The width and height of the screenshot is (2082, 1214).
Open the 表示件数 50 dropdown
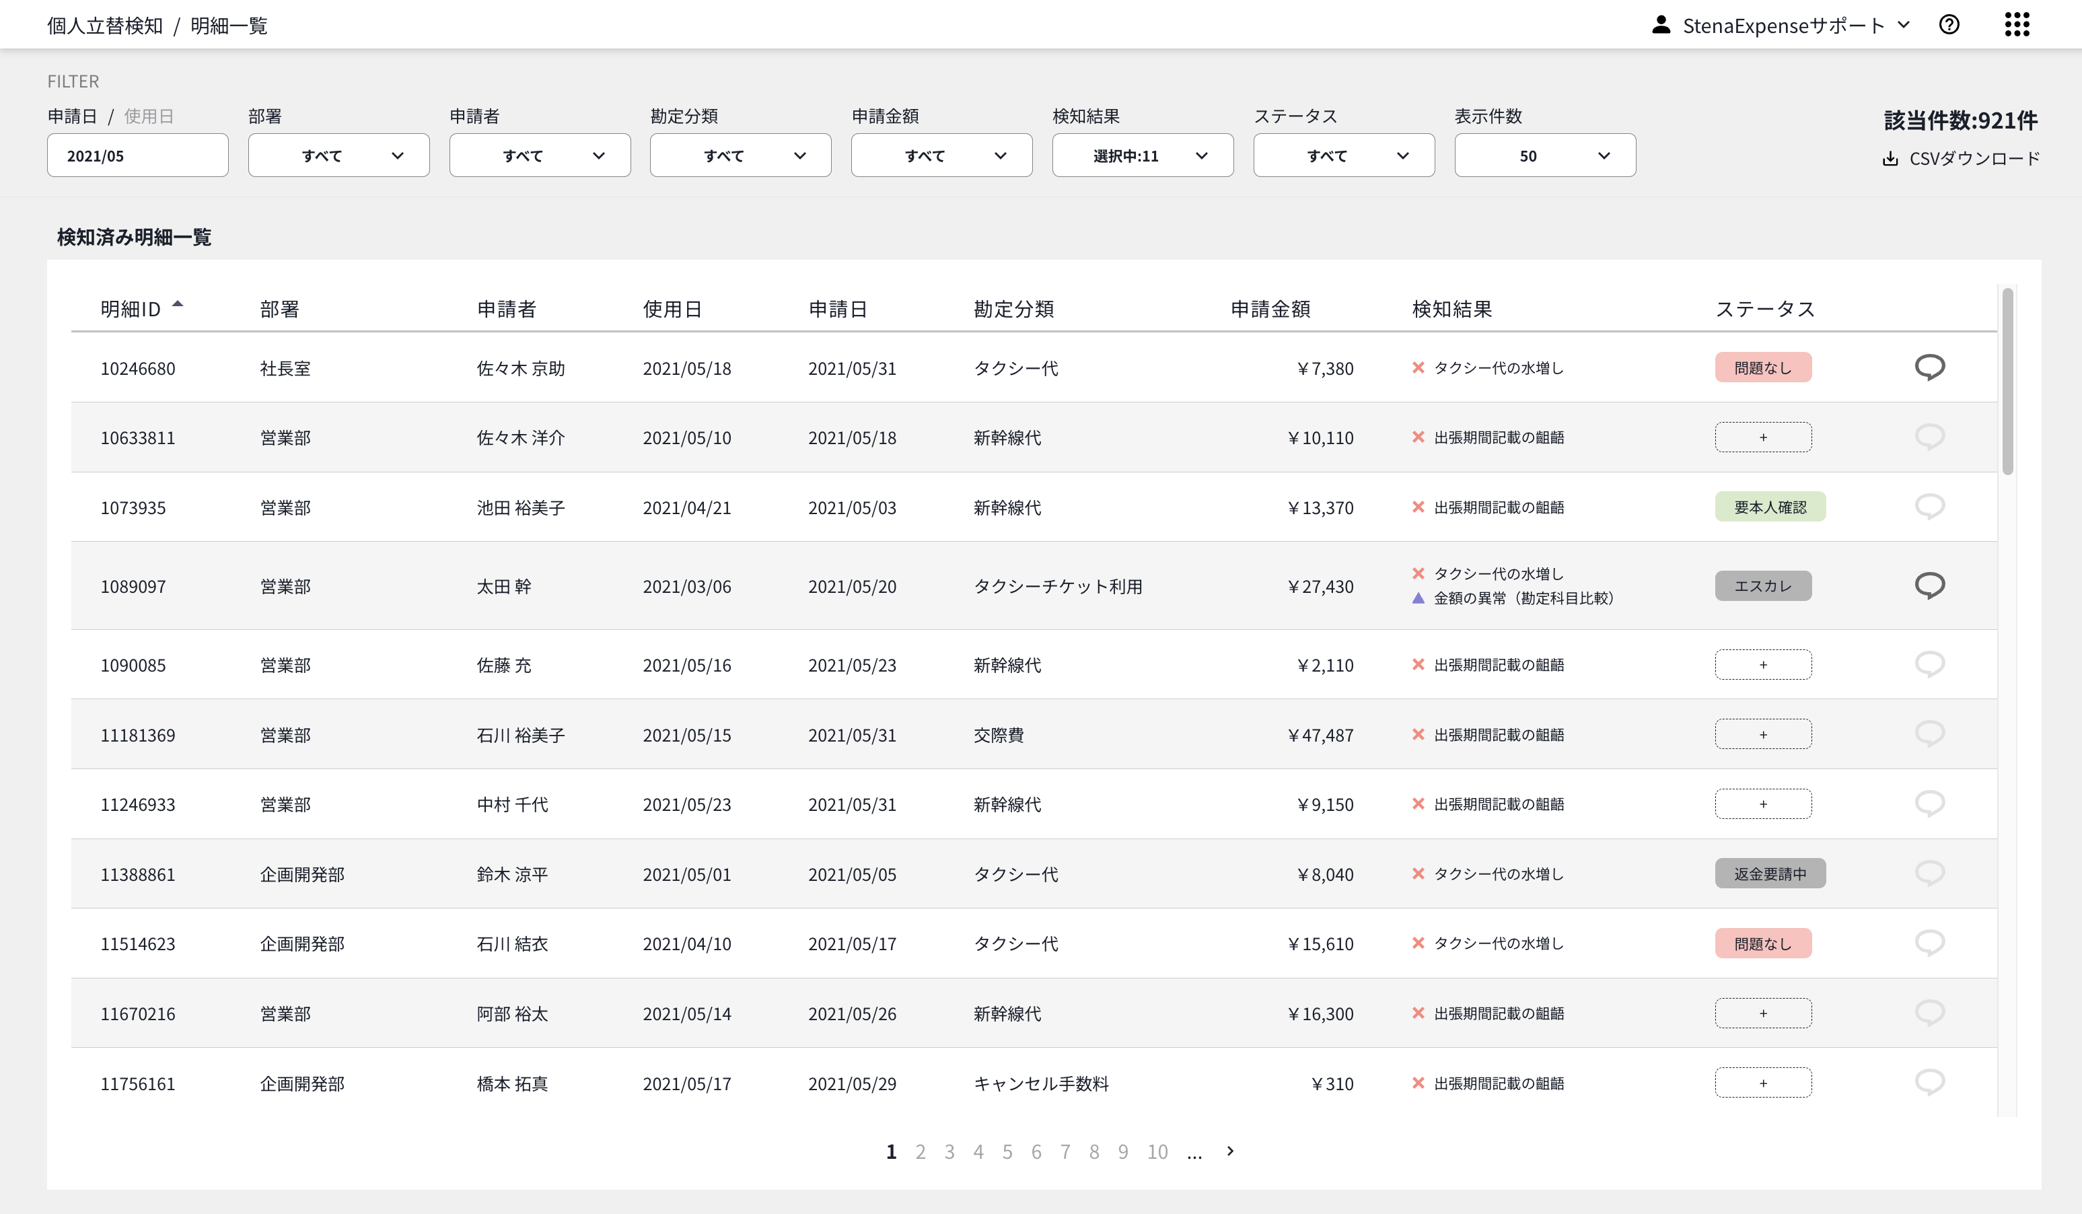[1545, 155]
